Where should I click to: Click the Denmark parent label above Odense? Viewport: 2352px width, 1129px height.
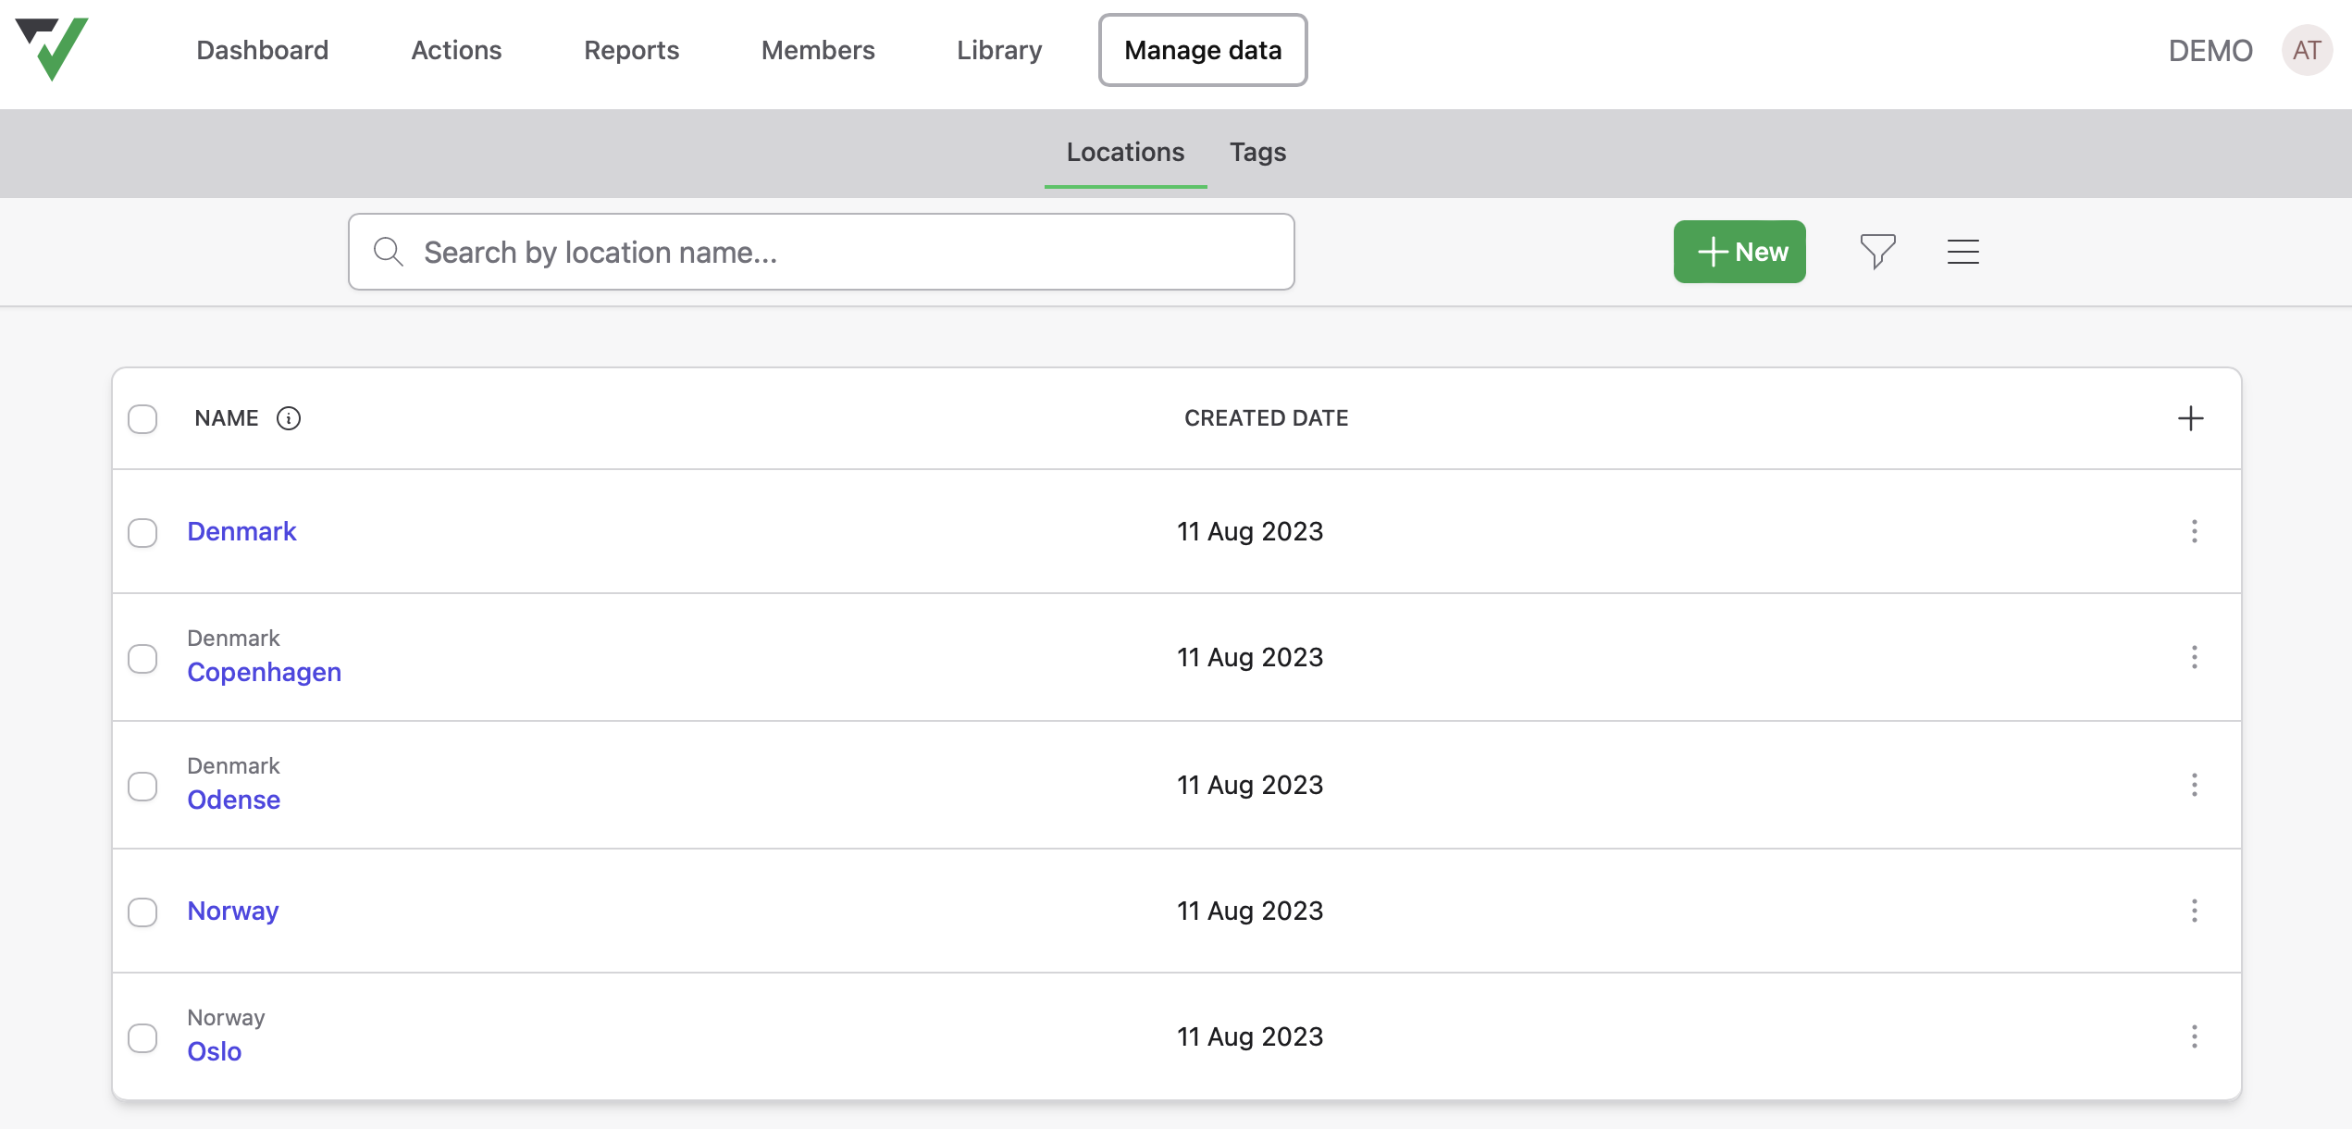click(x=233, y=766)
